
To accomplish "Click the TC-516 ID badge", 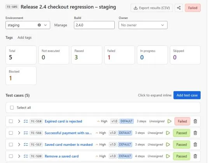I will pos(36,133).
